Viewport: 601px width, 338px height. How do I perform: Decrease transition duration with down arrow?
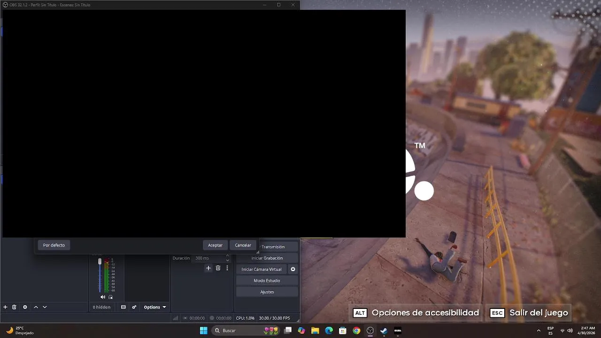pyautogui.click(x=228, y=261)
